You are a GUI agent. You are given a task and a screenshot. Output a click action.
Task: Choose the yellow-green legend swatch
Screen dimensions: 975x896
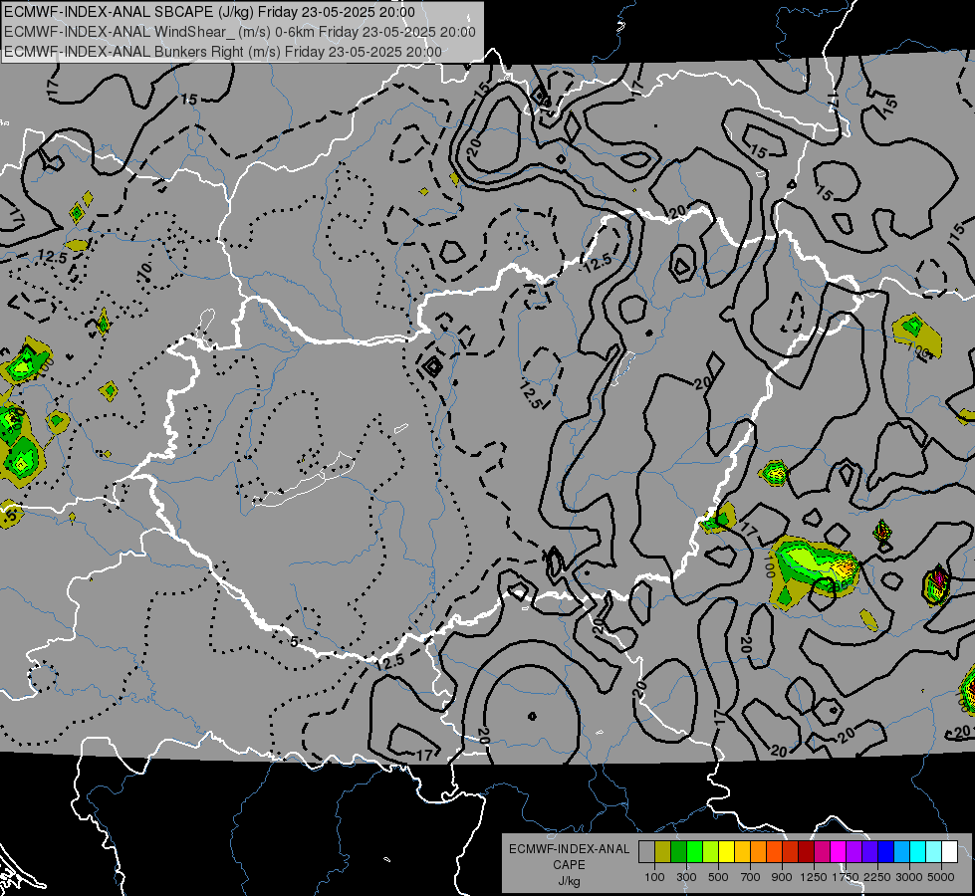point(710,851)
